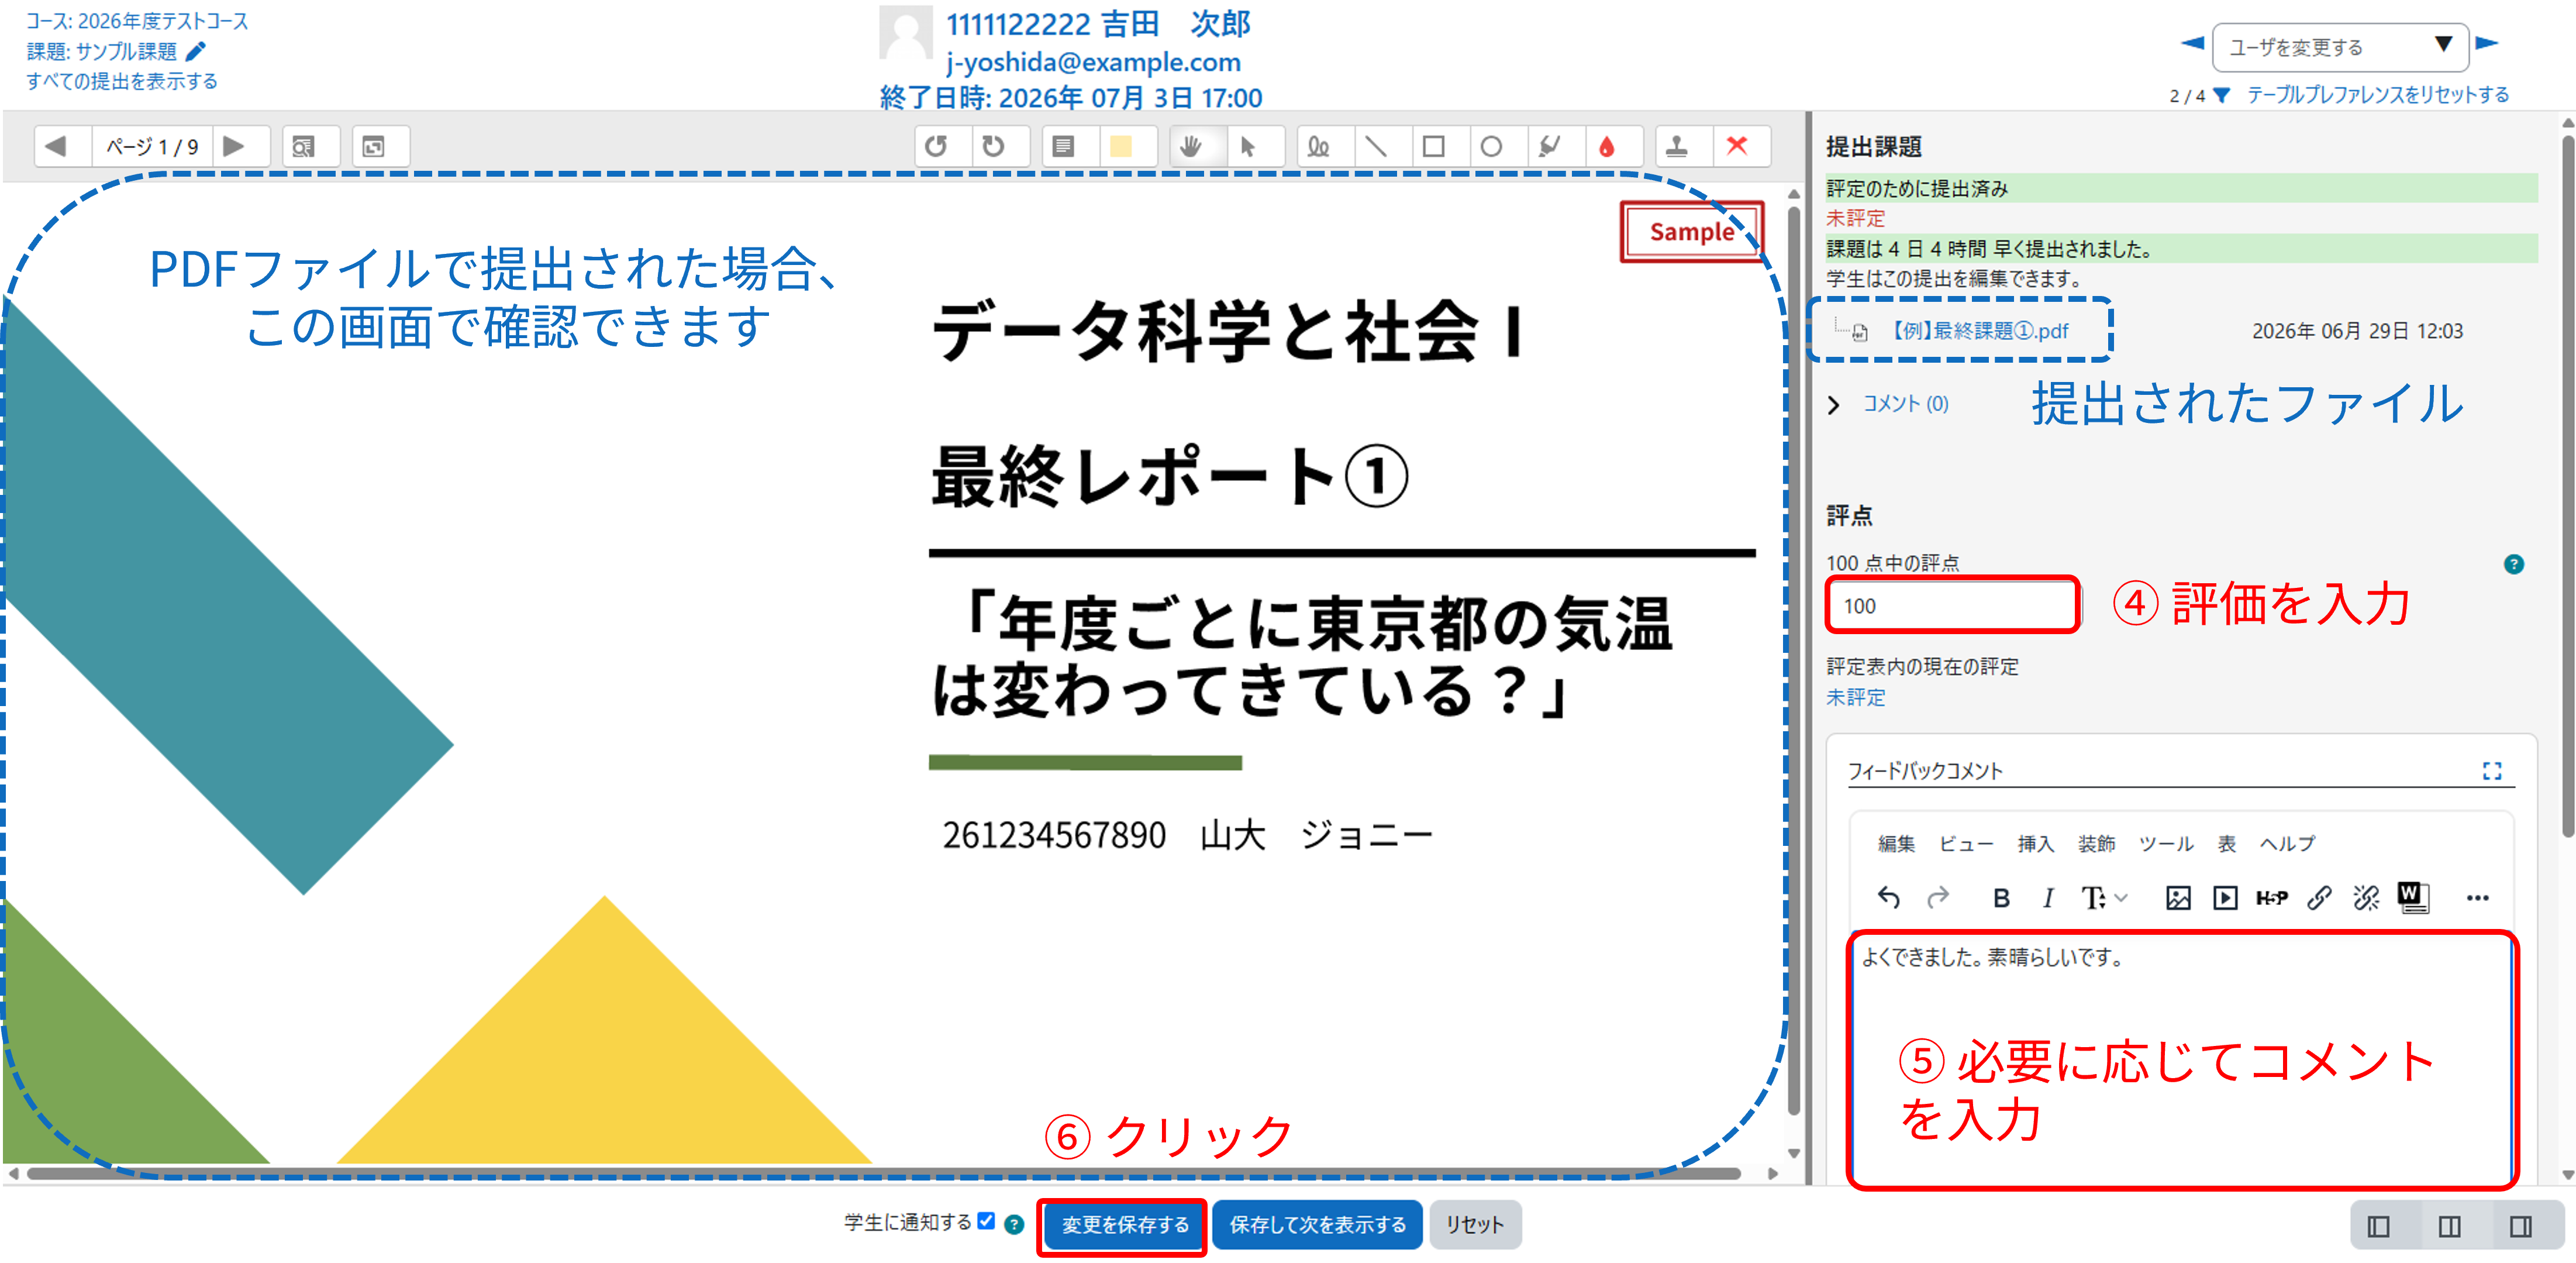Open the 装飾 menu in editor
Viewport: 2576px width, 1263px height.
[2096, 844]
